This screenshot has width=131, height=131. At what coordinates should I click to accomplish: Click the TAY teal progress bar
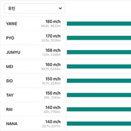point(99,95)
